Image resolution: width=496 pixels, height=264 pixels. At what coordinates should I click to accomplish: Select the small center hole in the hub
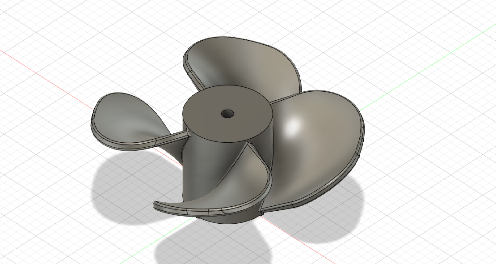click(227, 114)
